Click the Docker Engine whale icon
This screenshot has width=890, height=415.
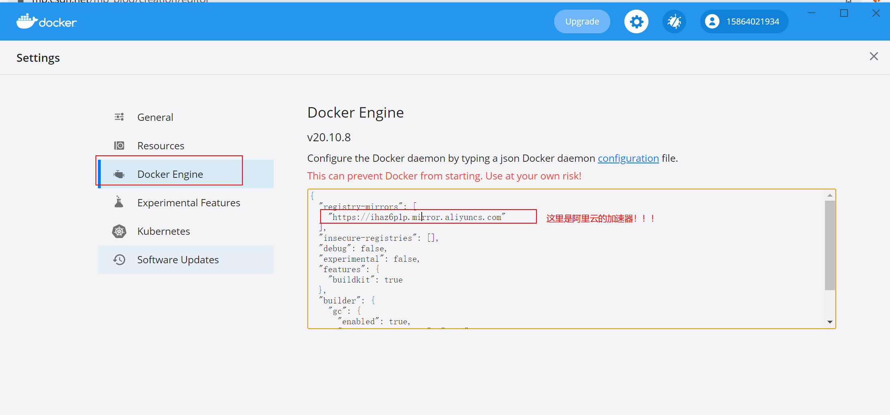click(x=119, y=174)
